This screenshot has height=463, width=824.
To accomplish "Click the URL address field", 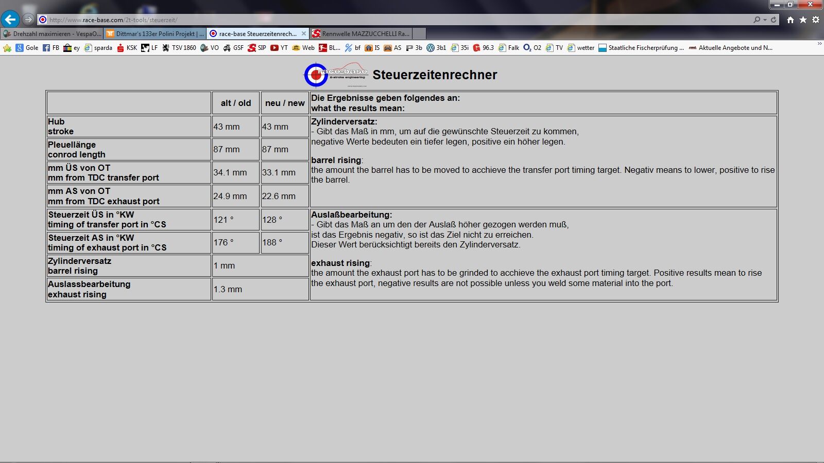I will [360, 20].
